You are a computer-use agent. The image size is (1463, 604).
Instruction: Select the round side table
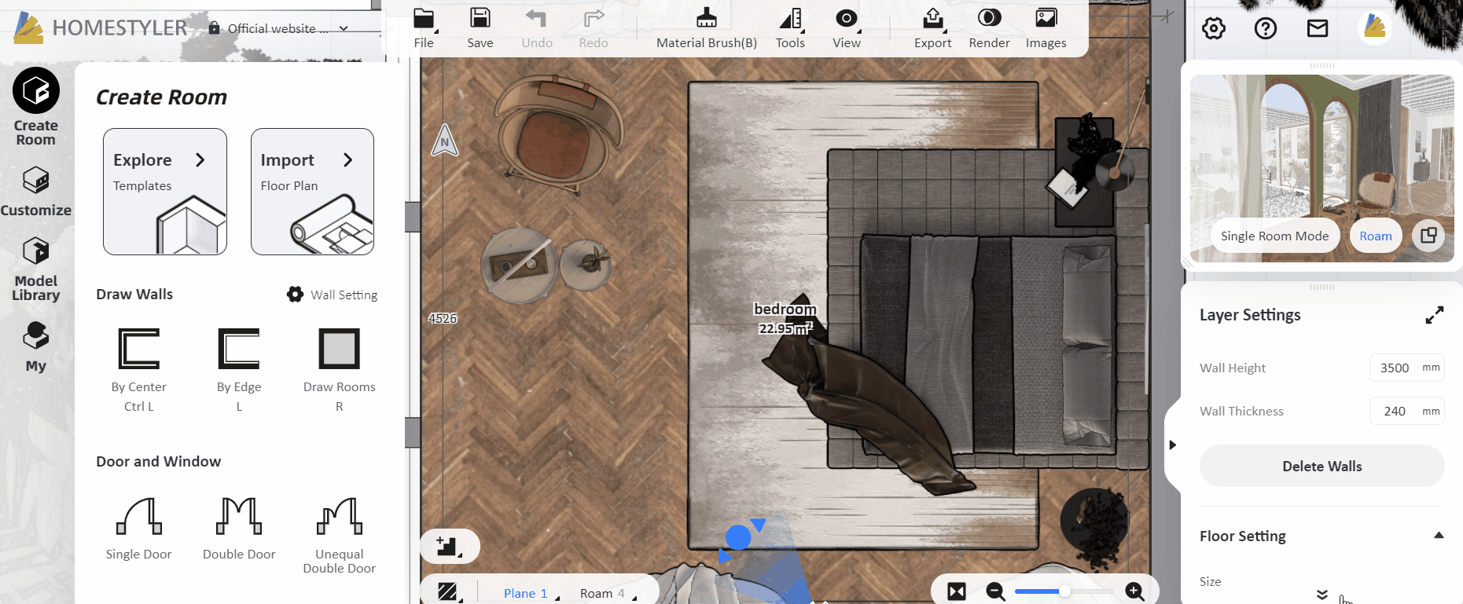point(520,265)
